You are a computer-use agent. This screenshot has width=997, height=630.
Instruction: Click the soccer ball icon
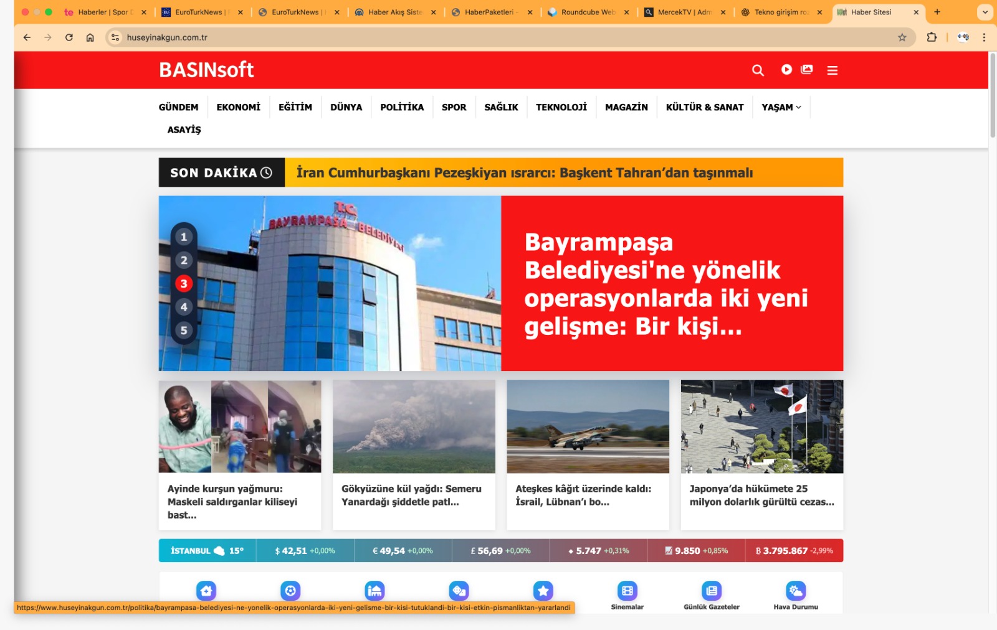click(x=290, y=590)
